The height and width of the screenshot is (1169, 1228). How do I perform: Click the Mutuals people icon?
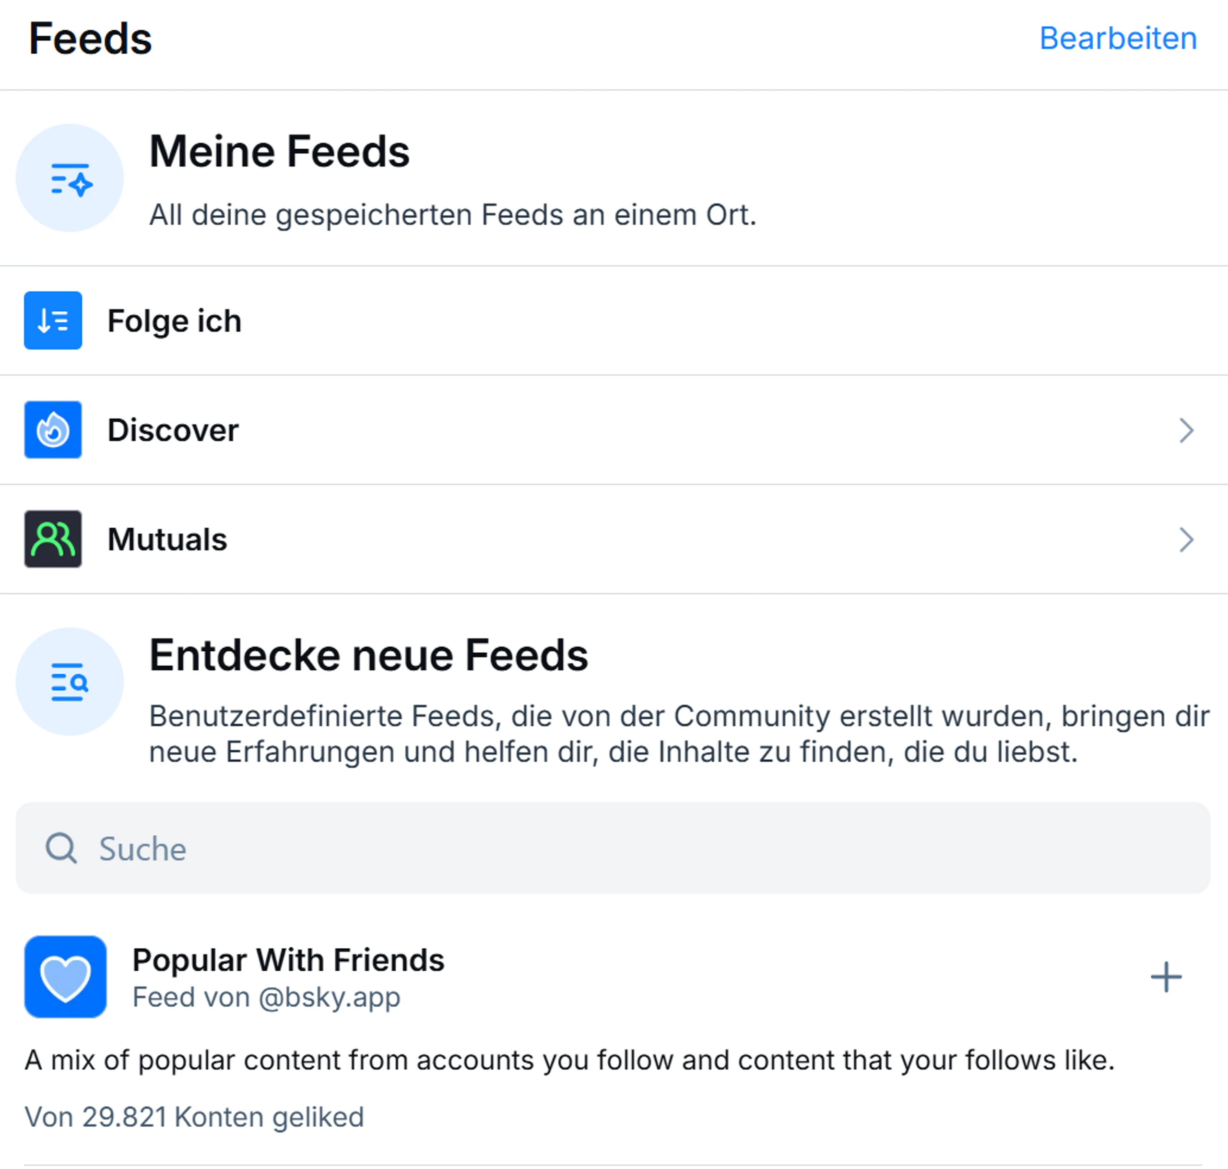point(53,539)
